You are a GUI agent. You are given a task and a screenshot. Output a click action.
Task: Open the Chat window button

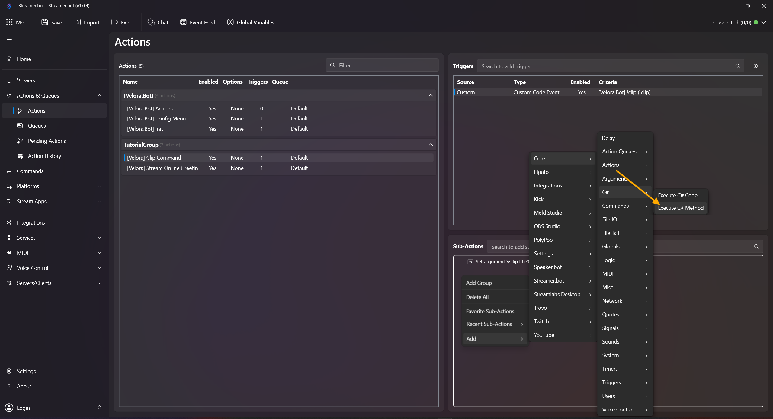158,22
